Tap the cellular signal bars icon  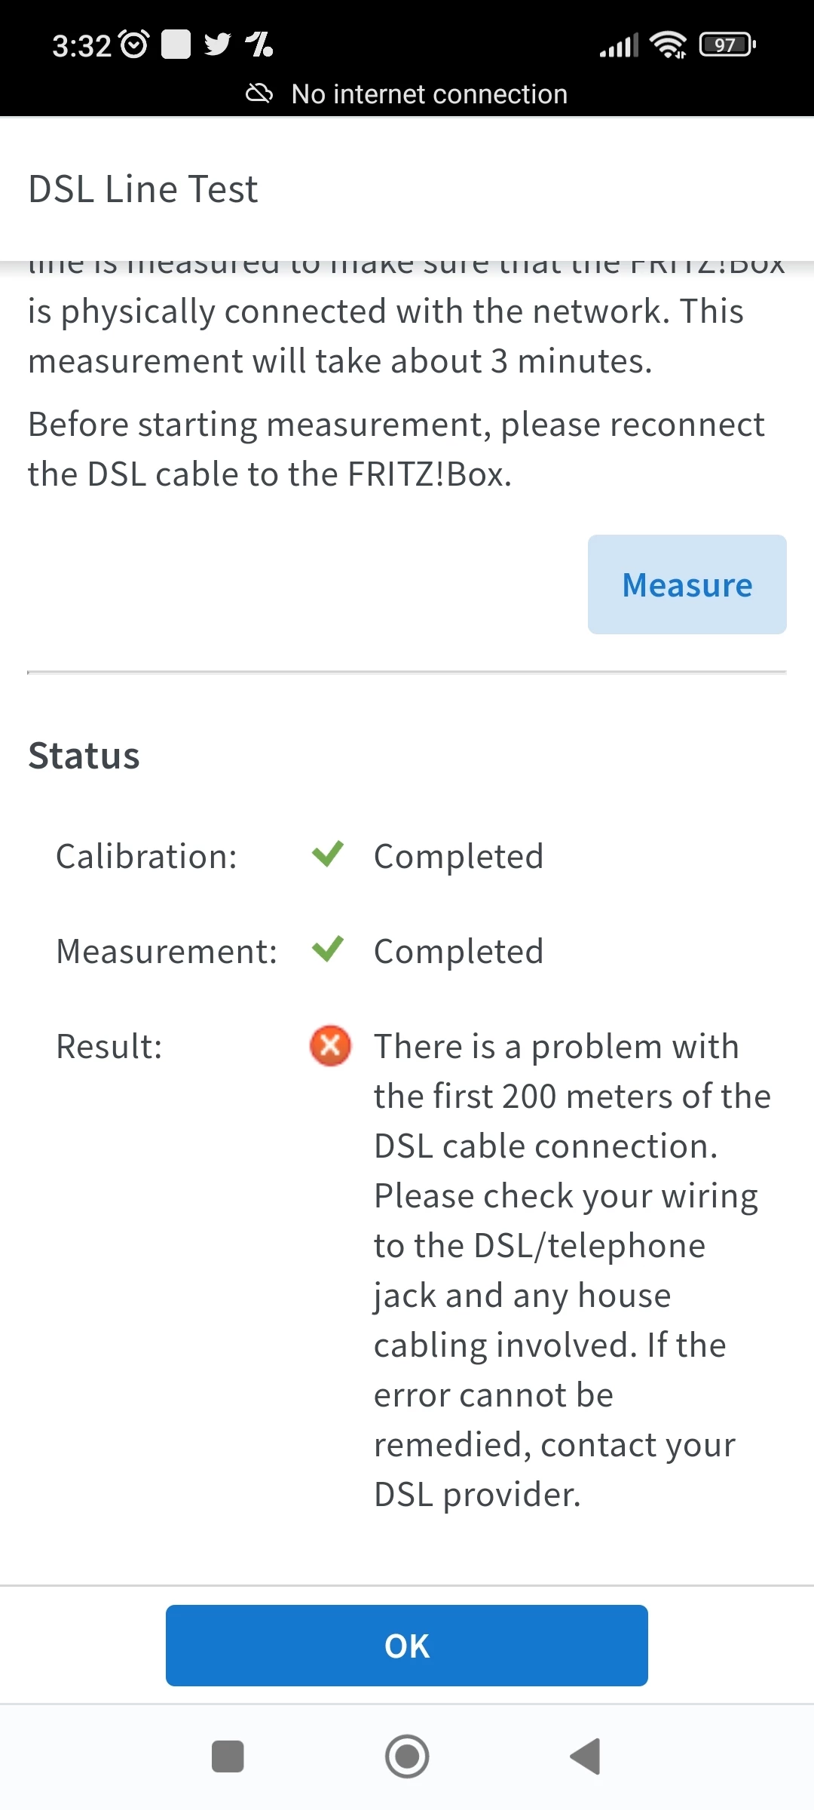click(x=619, y=45)
